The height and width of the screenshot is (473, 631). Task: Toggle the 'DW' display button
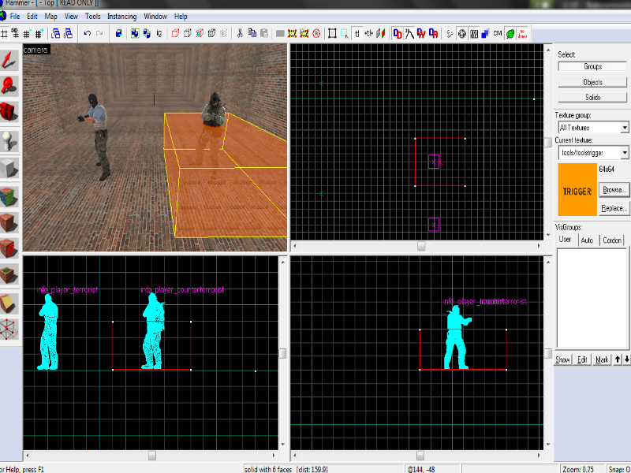click(x=421, y=33)
